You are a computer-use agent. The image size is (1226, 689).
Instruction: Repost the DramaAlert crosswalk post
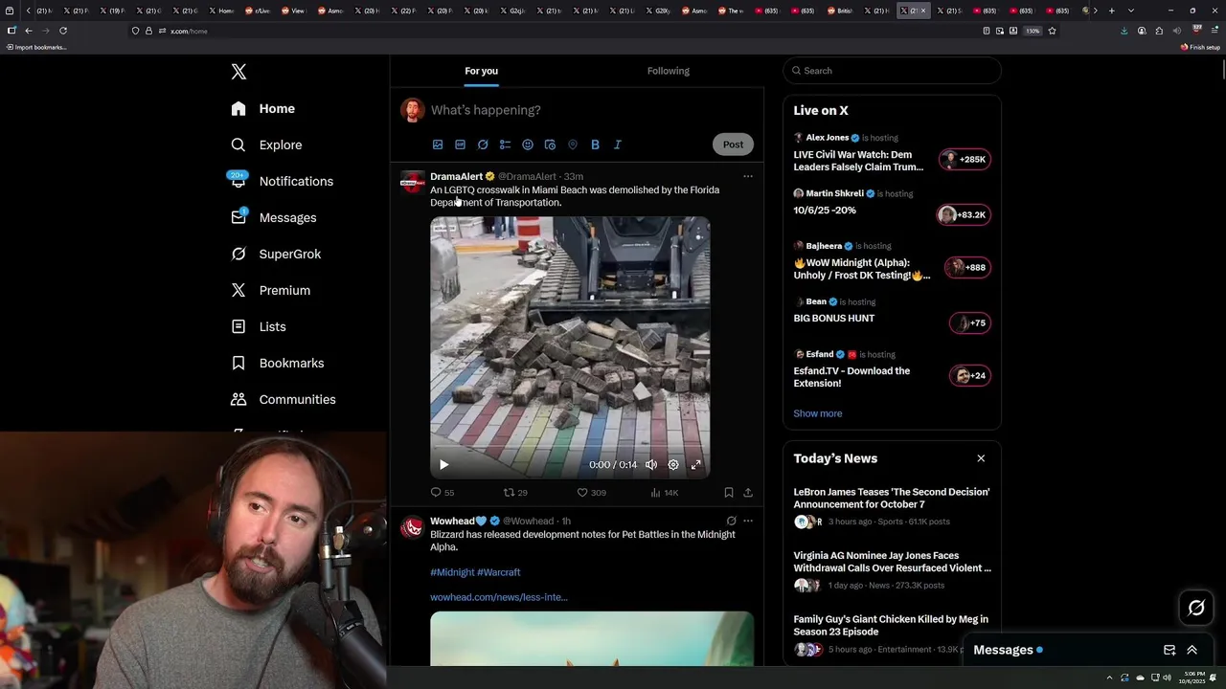point(515,493)
